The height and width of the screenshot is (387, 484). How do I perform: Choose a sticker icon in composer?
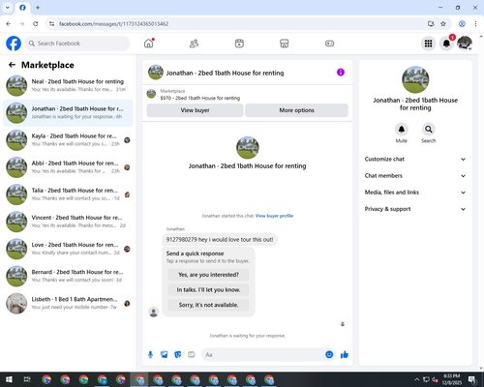click(178, 355)
